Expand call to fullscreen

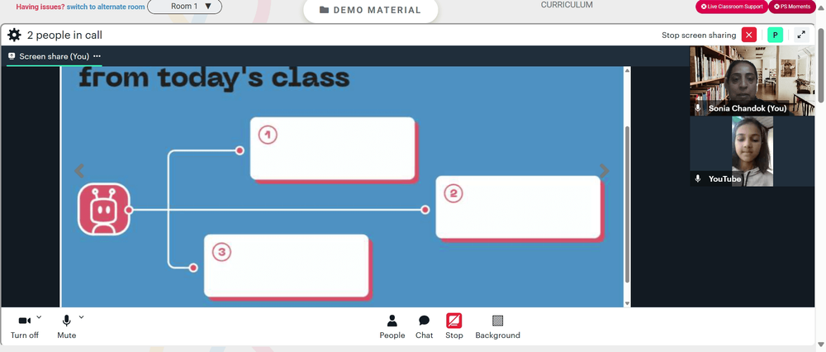801,36
